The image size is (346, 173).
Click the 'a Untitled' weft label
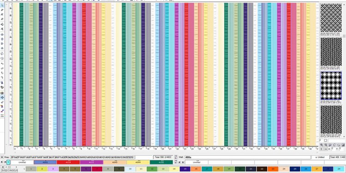tap(320, 157)
